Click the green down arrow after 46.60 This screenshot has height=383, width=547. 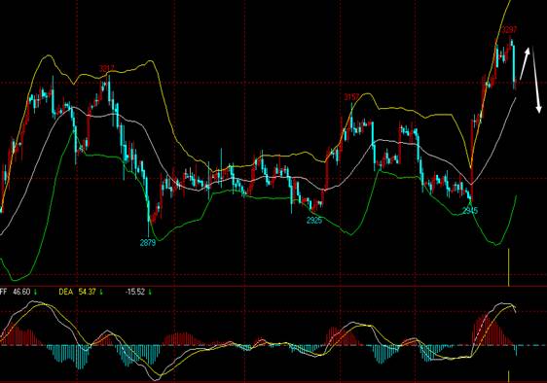coord(35,292)
